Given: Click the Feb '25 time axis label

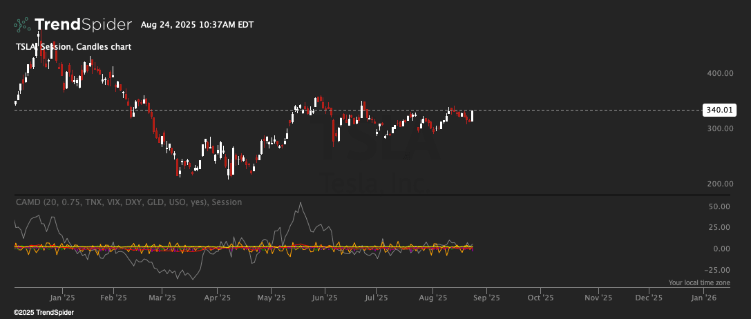Looking at the screenshot, I should click(113, 298).
